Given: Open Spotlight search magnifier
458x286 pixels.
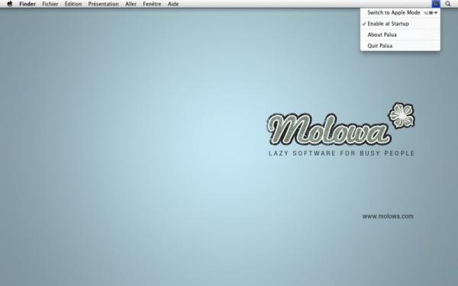Looking at the screenshot, I should [x=448, y=4].
